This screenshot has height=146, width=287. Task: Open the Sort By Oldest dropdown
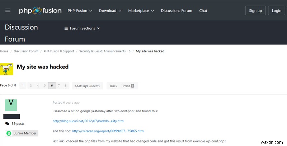pos(88,86)
